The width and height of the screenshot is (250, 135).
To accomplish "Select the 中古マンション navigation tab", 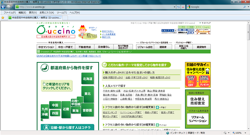I will pyautogui.click(x=46, y=47).
